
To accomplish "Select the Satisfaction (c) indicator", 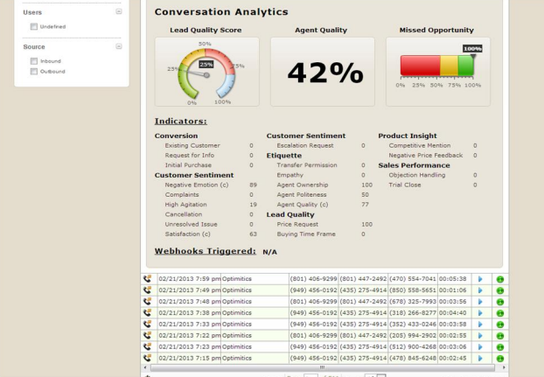I will tap(188, 234).
